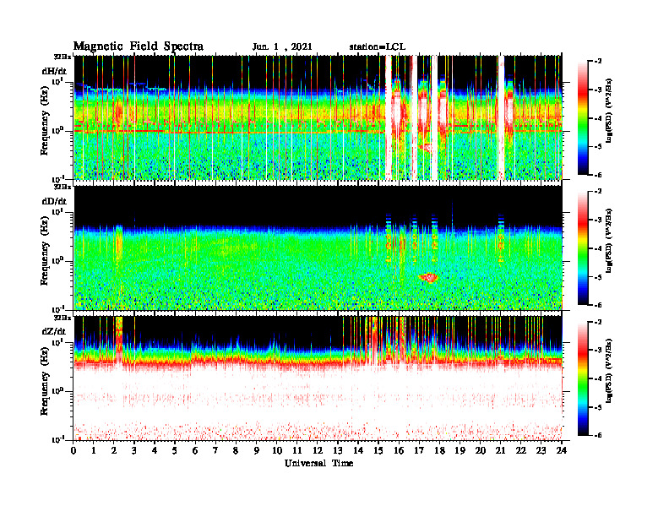Select the date text "Jun. 1 , 2021"

tap(282, 47)
